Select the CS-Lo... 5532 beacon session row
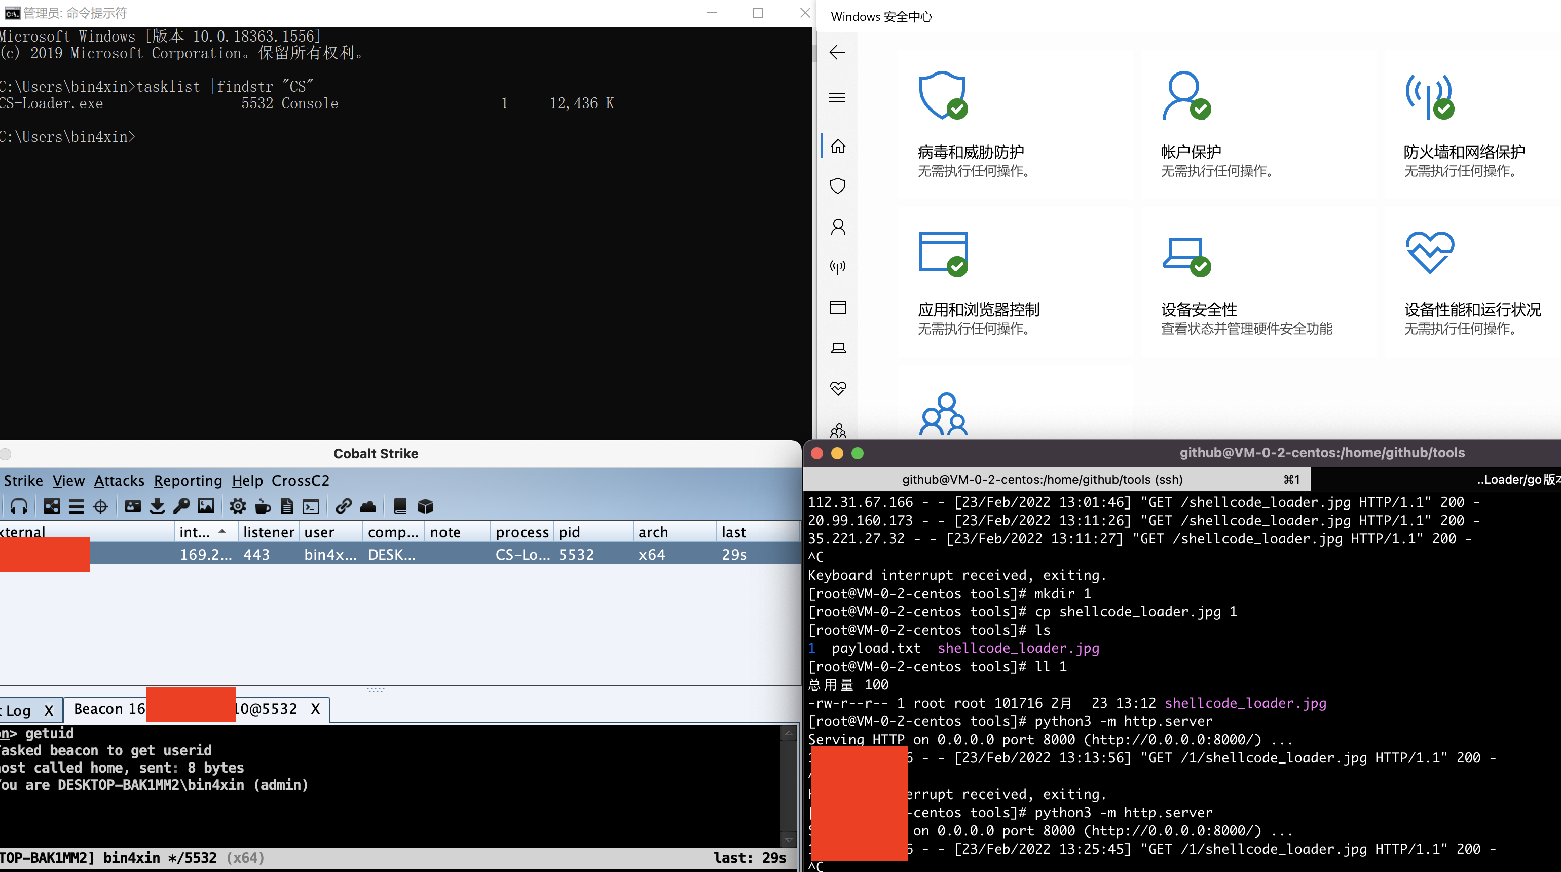 (400, 555)
